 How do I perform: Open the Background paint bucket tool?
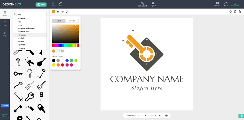click(x=142, y=3)
